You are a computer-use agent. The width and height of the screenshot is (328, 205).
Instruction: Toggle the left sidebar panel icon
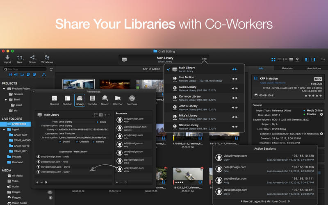[x=307, y=59]
